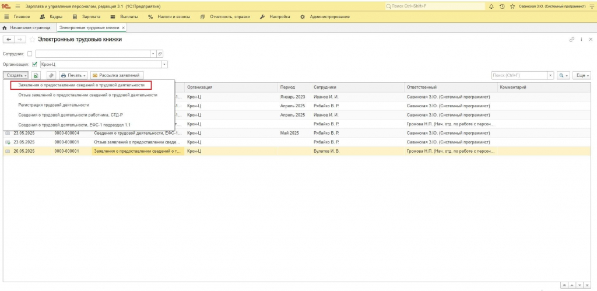Expand the Организация Крон-Ц dropdown
Screen dimensions: 597x291
pyautogui.click(x=164, y=64)
